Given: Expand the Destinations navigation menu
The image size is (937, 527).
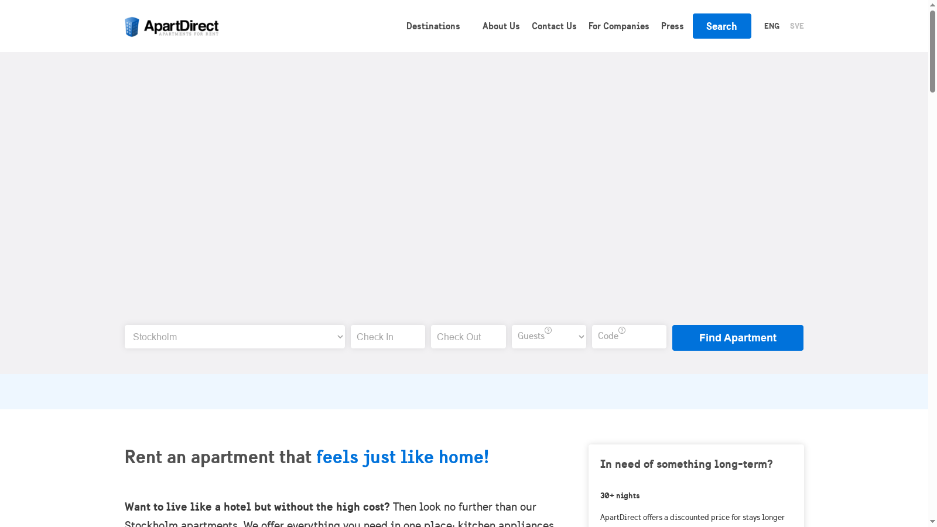Looking at the screenshot, I should [433, 26].
